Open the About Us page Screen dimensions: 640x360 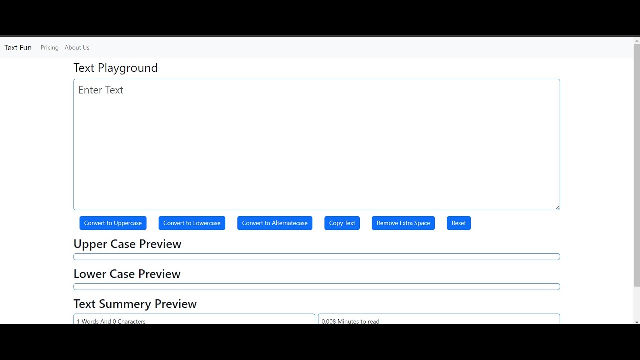[77, 48]
